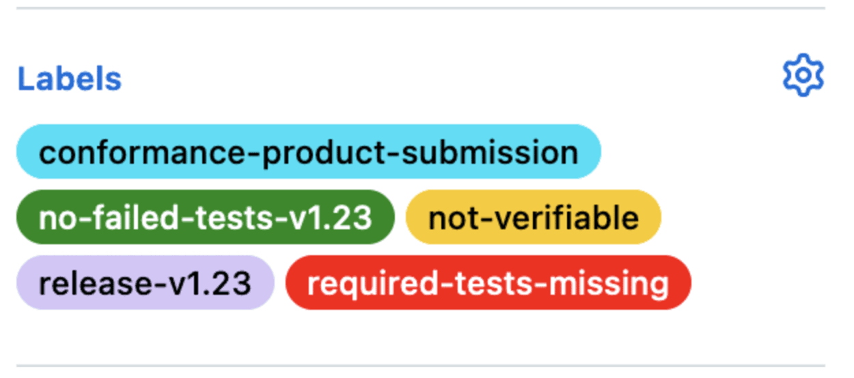This screenshot has height=378, width=854.
Task: Click the blue Labels title text
Action: 70,79
